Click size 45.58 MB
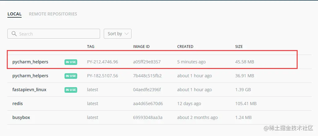Image resolution: width=318 pixels, height=136 pixels. click(x=245, y=62)
